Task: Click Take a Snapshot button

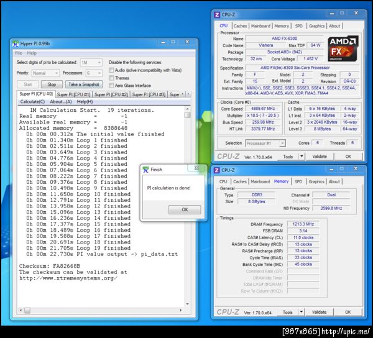Action: 84,84
